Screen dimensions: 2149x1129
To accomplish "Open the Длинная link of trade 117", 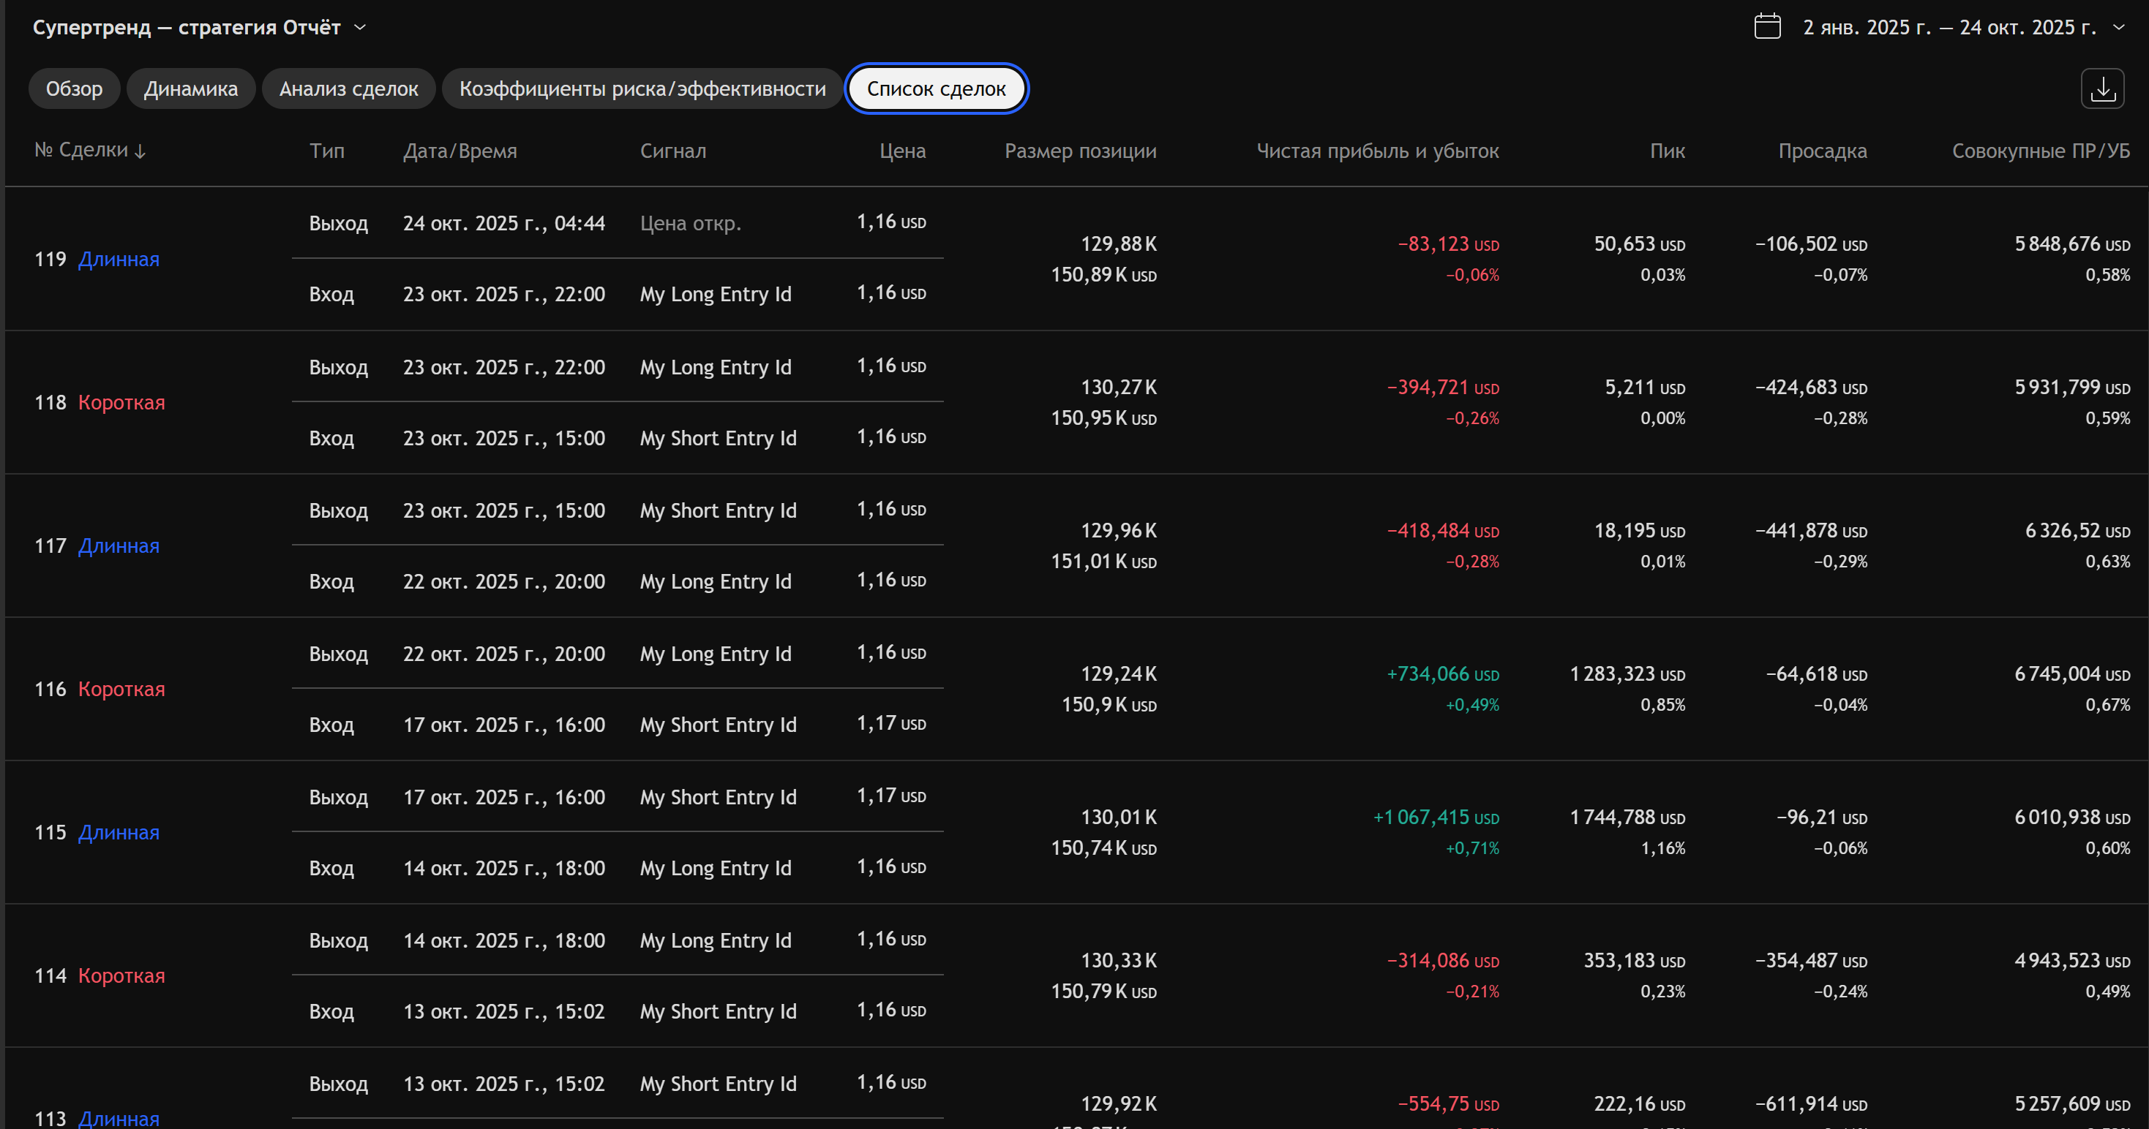I will point(119,546).
